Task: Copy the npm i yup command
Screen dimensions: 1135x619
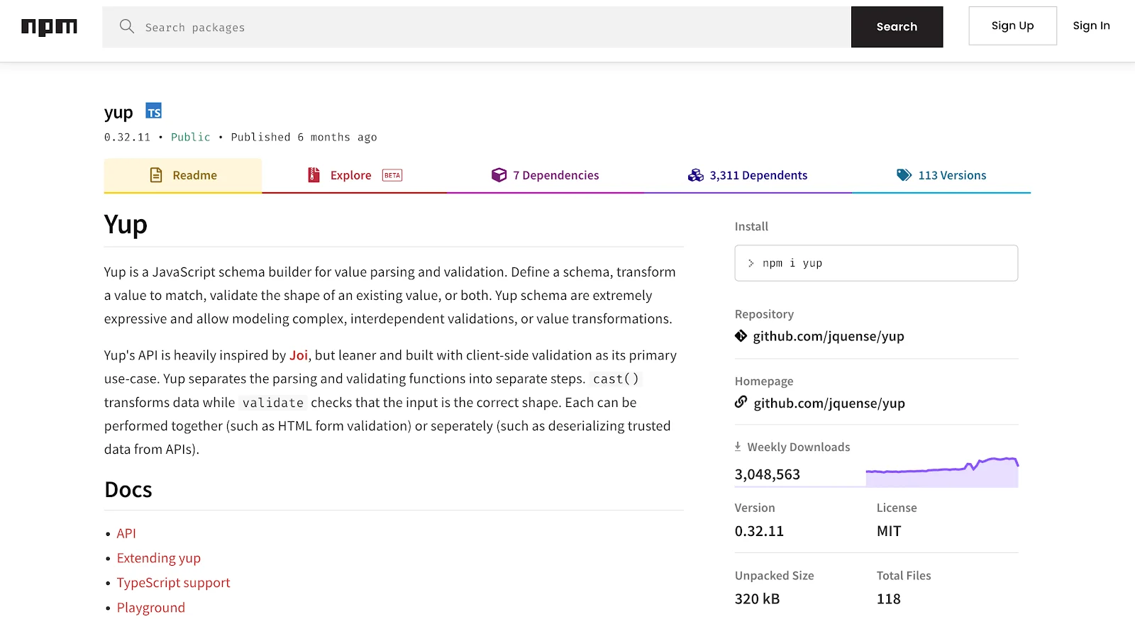Action: [876, 263]
